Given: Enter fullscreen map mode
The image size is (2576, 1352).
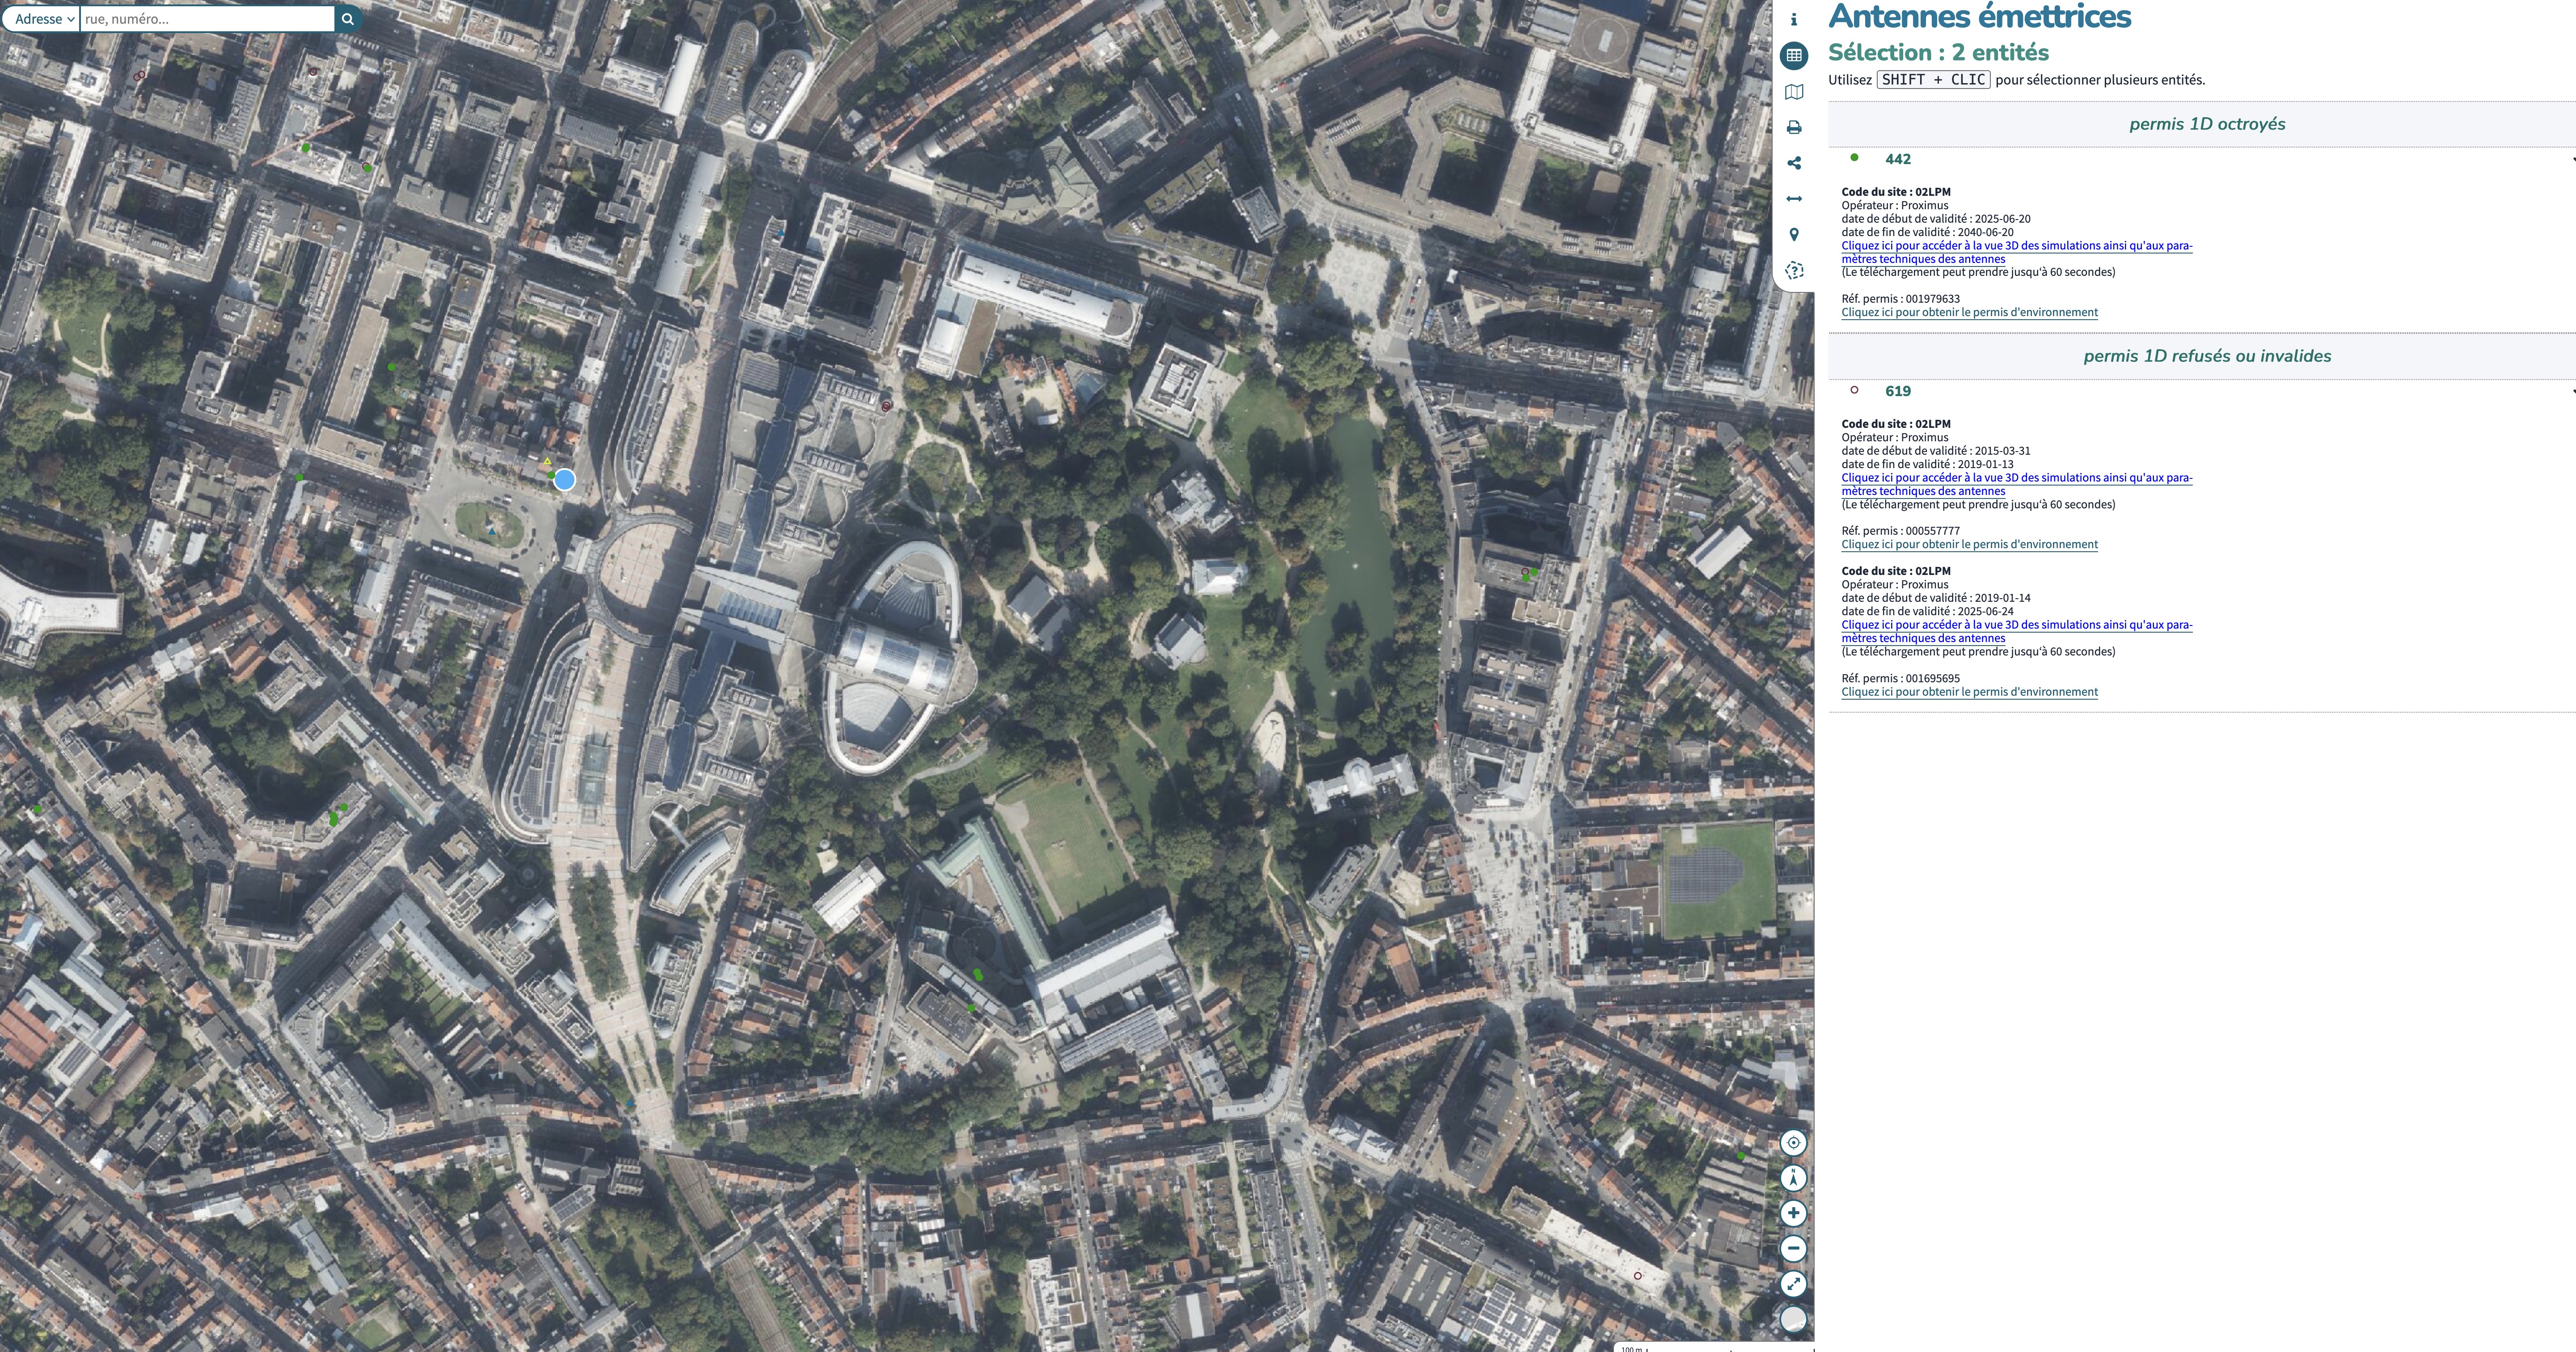Looking at the screenshot, I should point(1793,1284).
